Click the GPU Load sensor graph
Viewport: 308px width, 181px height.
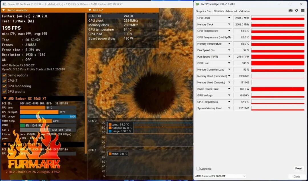coord(278,63)
